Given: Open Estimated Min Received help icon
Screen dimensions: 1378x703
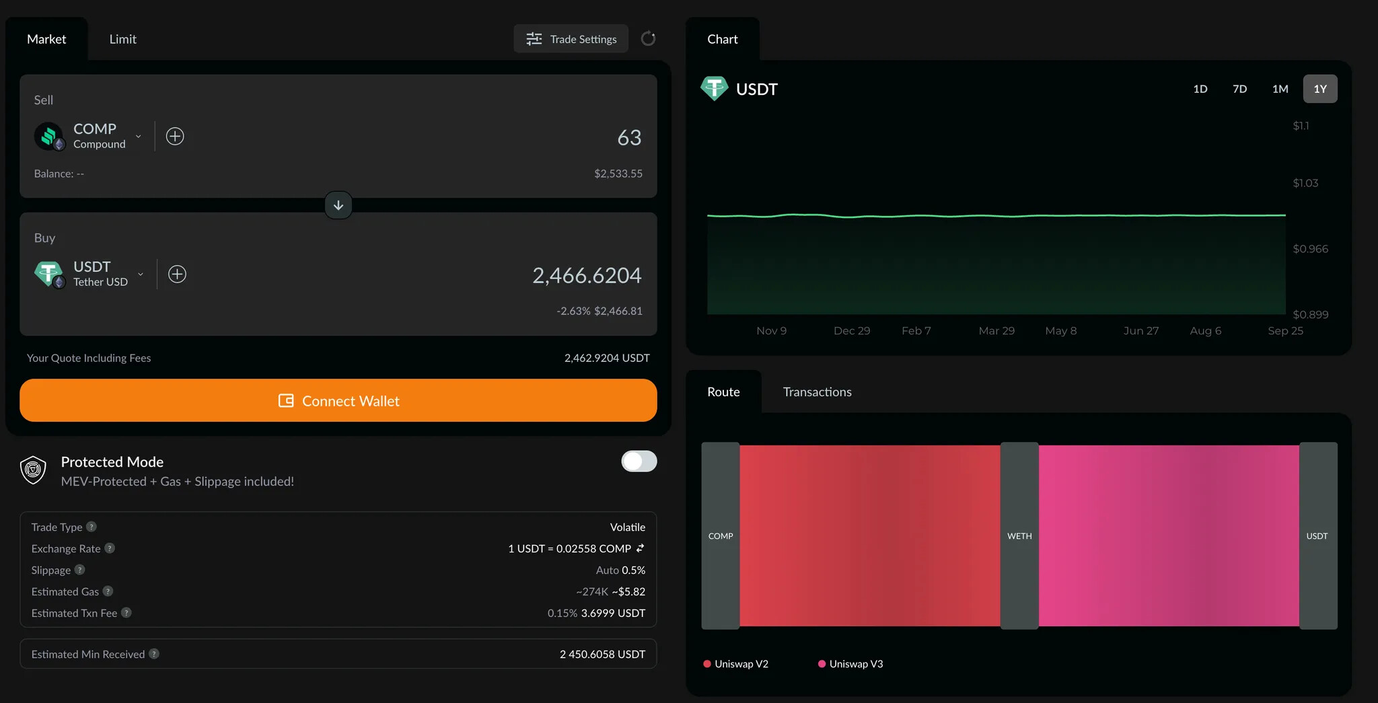Looking at the screenshot, I should [154, 654].
